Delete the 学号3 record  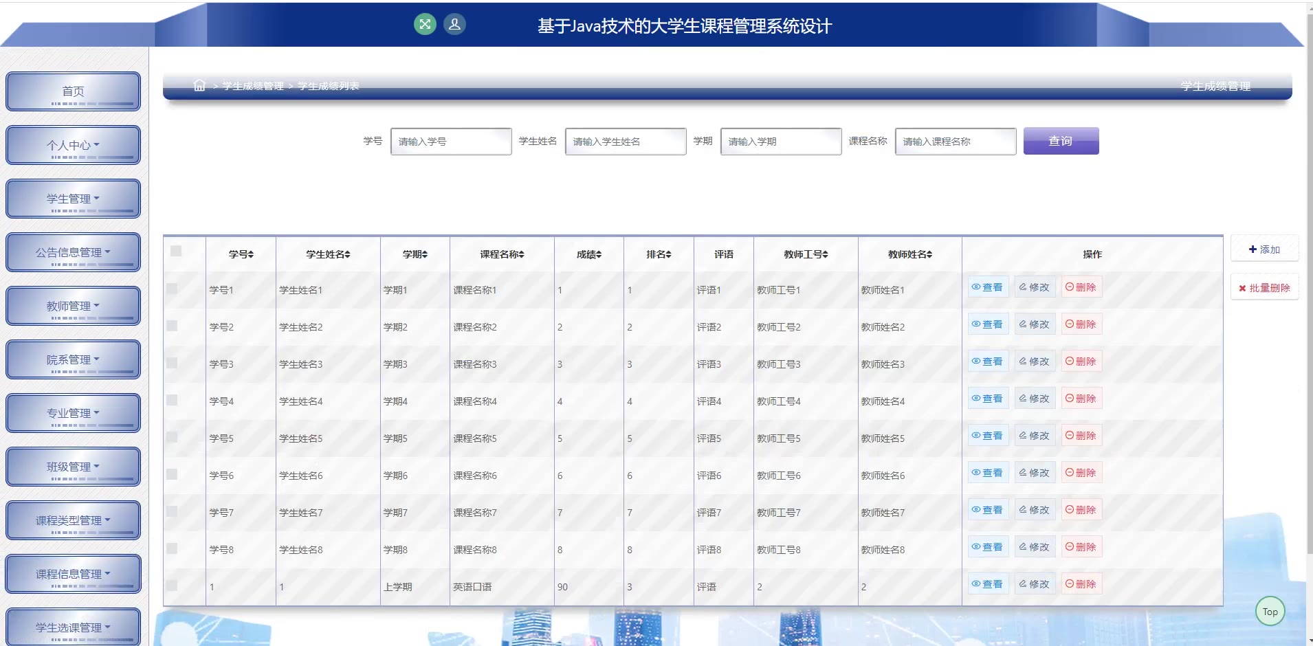coord(1081,361)
